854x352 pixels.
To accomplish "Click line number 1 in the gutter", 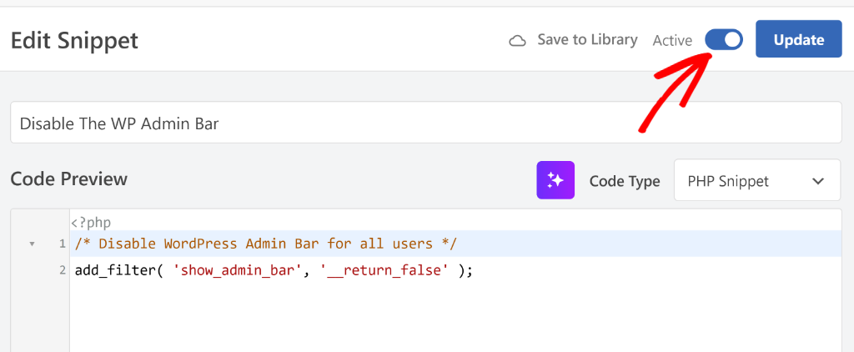I will 61,244.
